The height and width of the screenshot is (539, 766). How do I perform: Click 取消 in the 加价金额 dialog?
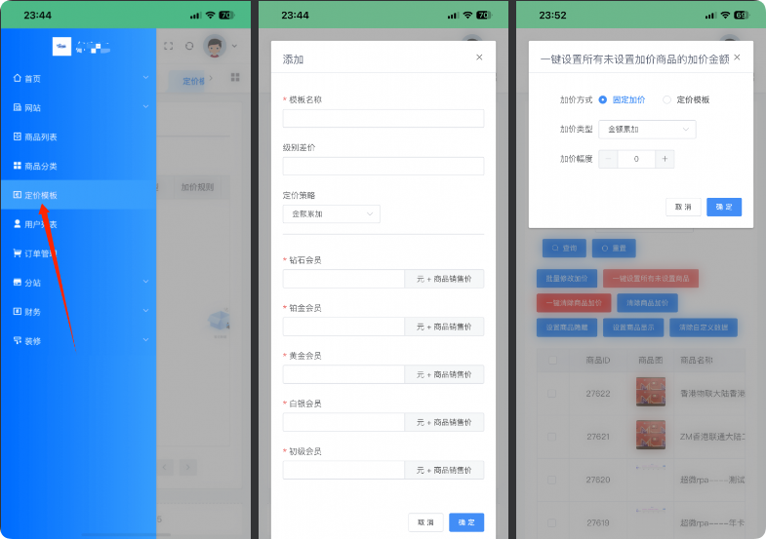682,207
